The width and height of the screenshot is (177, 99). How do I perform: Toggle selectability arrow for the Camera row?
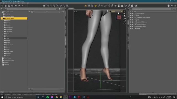pos(132,28)
